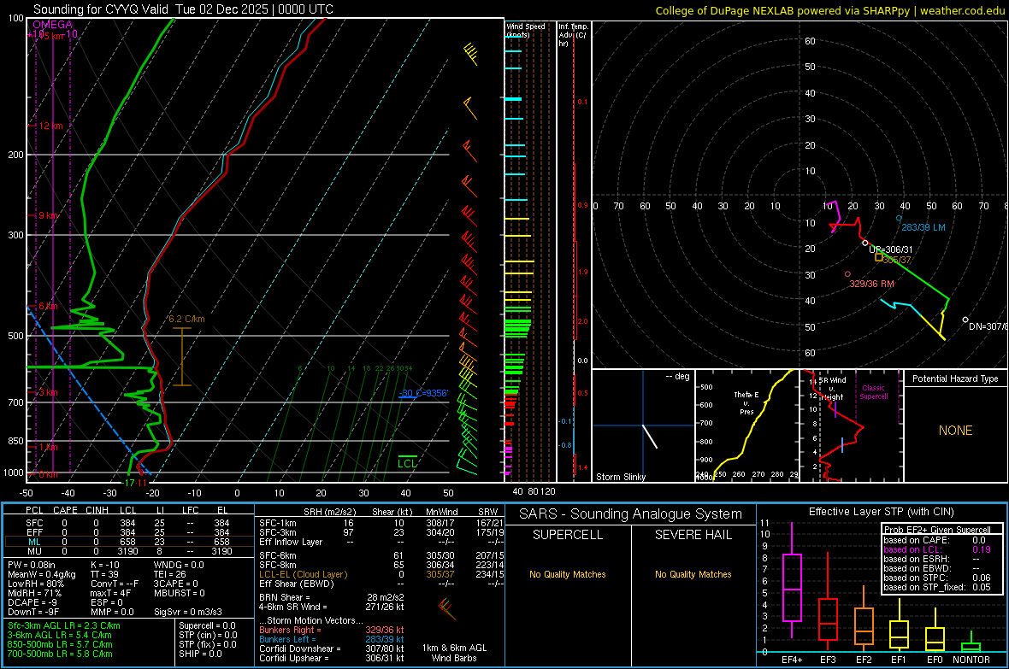
Task: Click the 'MeanW = 0.4g/kg' value
Action: click(x=42, y=574)
